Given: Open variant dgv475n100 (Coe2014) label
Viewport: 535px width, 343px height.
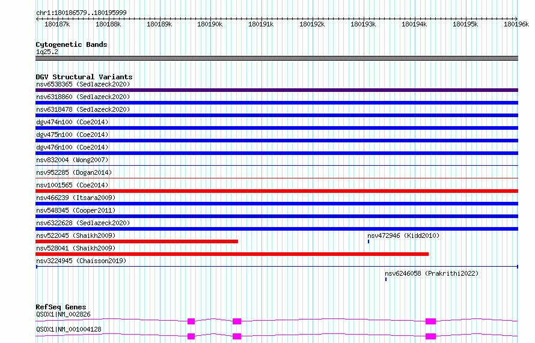Looking at the screenshot, I should [x=72, y=135].
